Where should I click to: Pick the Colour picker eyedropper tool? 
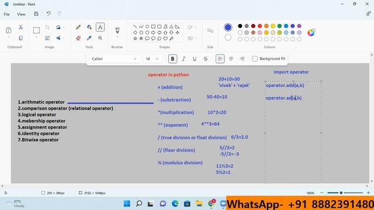tap(89, 38)
